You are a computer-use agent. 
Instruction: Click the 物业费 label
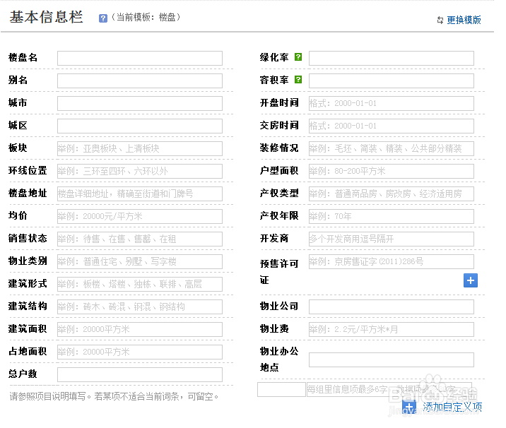point(274,328)
